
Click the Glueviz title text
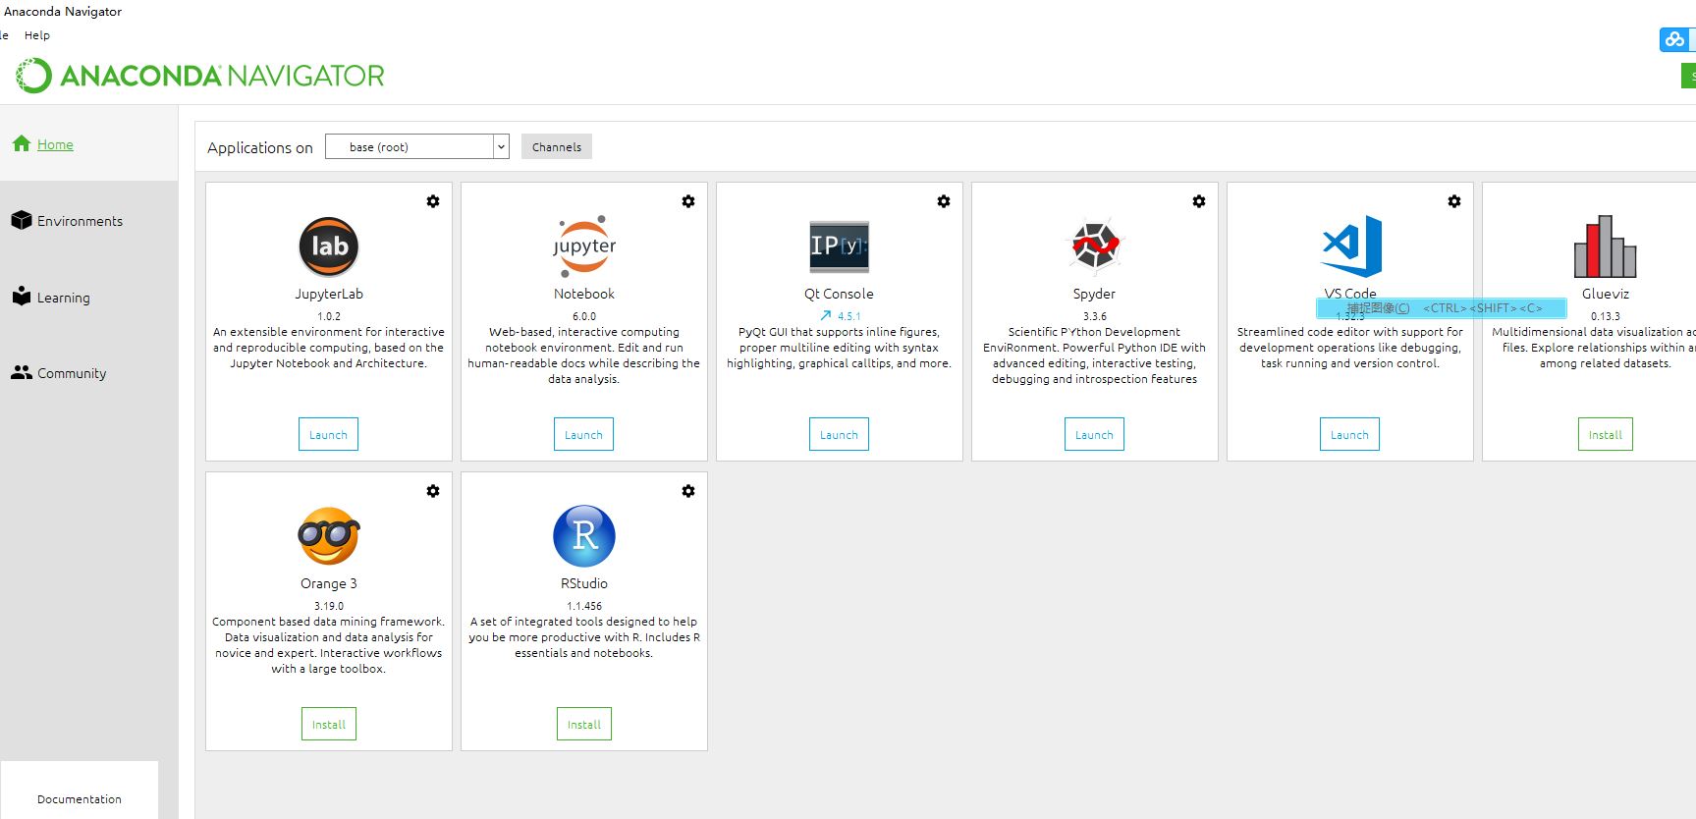coord(1606,294)
